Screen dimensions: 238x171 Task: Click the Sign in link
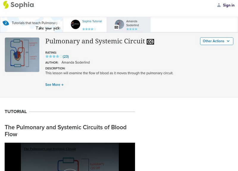click(228, 5)
